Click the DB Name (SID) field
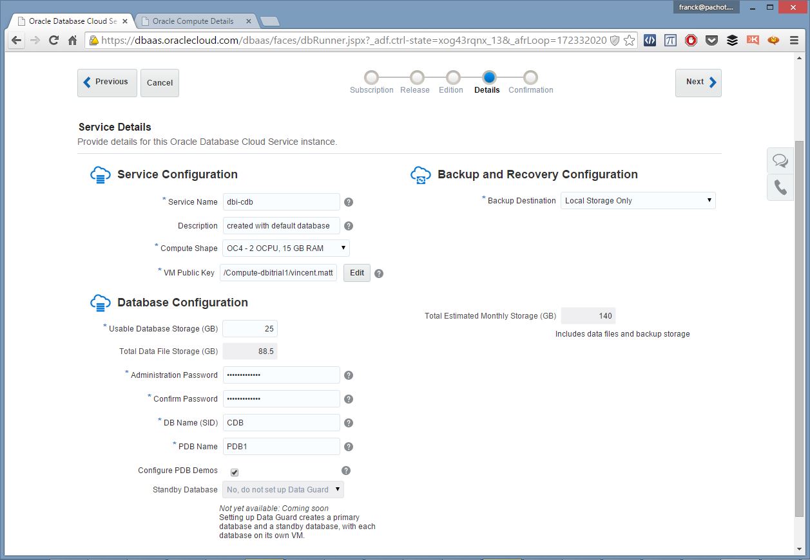This screenshot has height=560, width=810. tap(282, 423)
